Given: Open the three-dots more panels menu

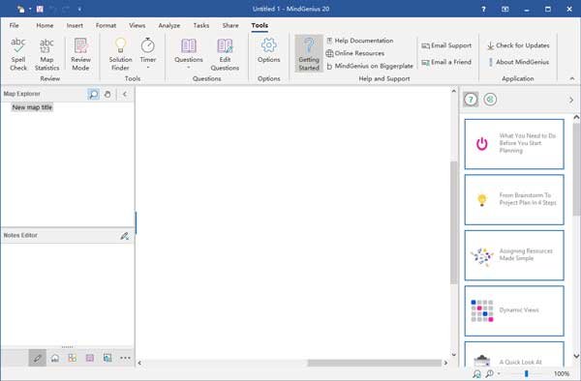Looking at the screenshot, I should tap(125, 358).
